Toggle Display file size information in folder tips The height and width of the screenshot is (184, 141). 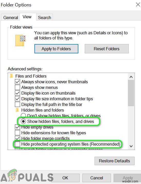[17, 99]
